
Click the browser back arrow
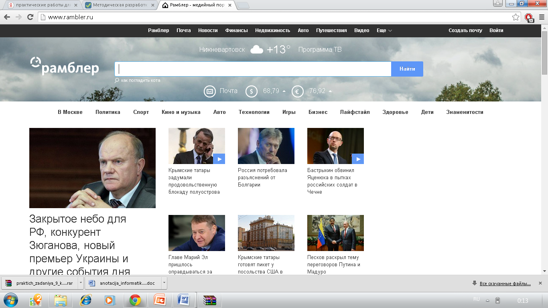[x=7, y=17]
